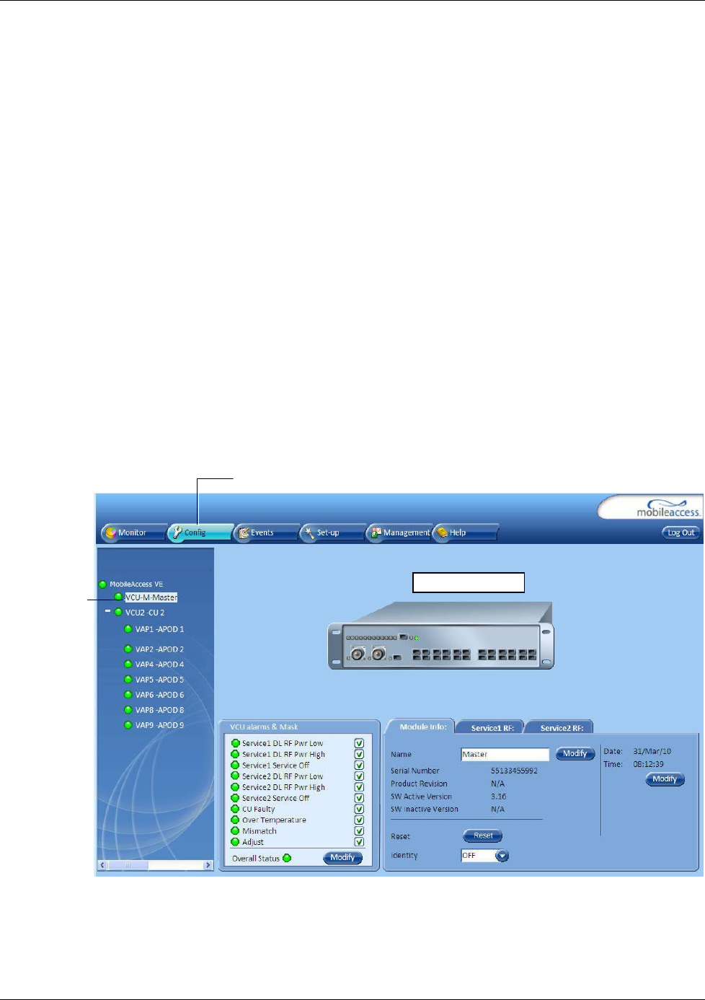705x1000 pixels.
Task: Click the Log Out button
Action: click(680, 532)
